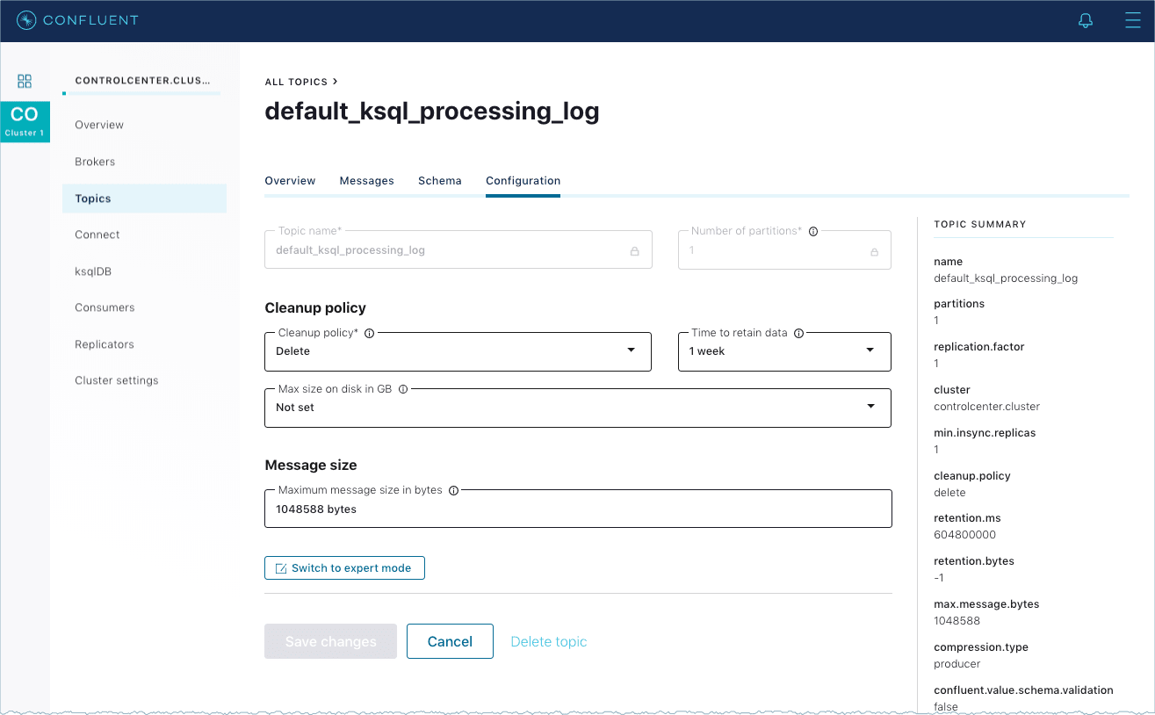Image resolution: width=1155 pixels, height=715 pixels.
Task: Select the CO Cluster 1 tile
Action: [x=25, y=121]
